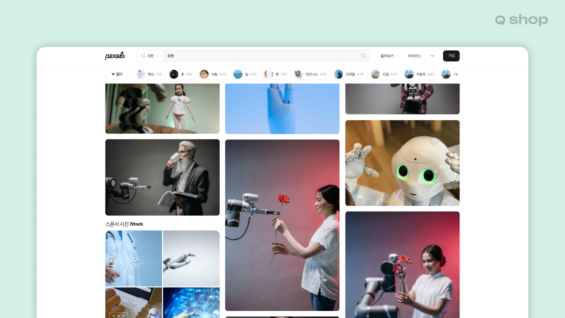Select the 일 category chip
The width and height of the screenshot is (565, 318).
(246, 74)
